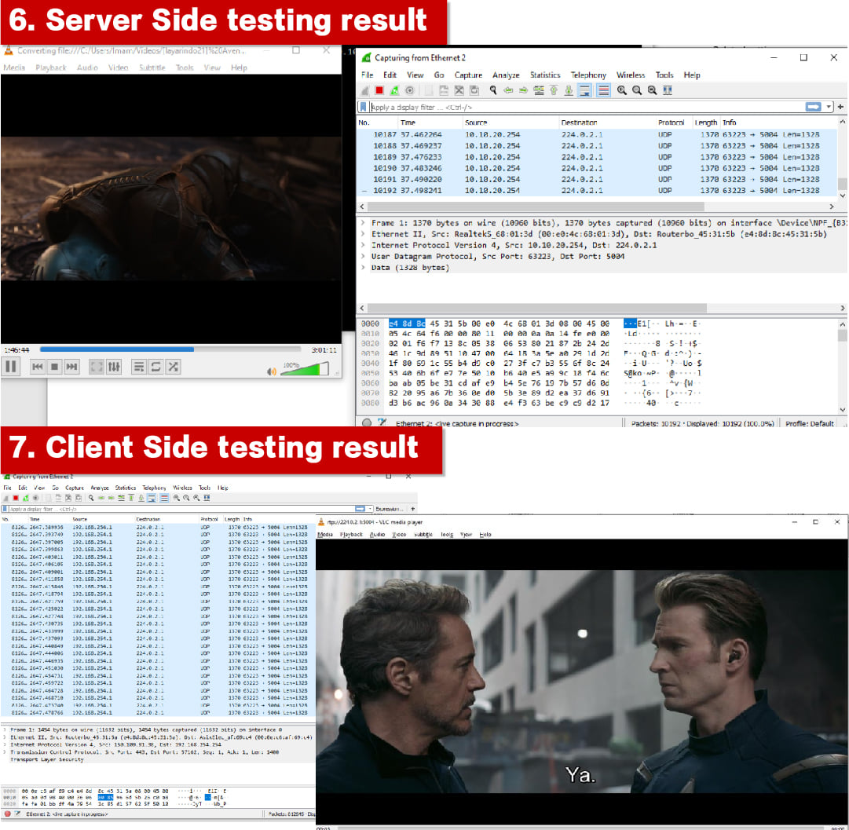Show the playlist in server-side VLC
The height and width of the screenshot is (830, 849).
pyautogui.click(x=138, y=367)
